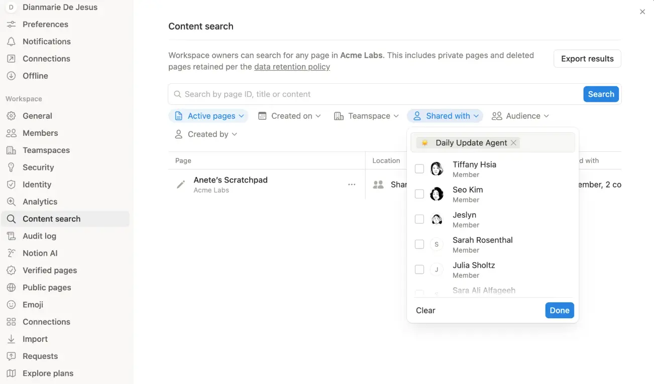Click Dianmarie De Jesus account entry
654x384 pixels.
60,8
